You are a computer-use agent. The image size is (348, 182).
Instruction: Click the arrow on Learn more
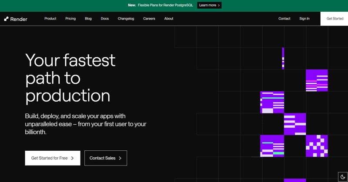(x=219, y=5)
